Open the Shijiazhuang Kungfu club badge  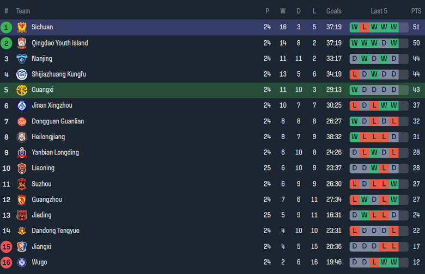(x=22, y=74)
